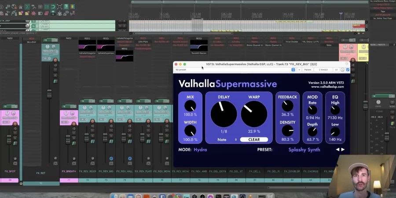Click the playhead marker on timeline ruler
The width and height of the screenshot is (396, 198).
click(341, 14)
